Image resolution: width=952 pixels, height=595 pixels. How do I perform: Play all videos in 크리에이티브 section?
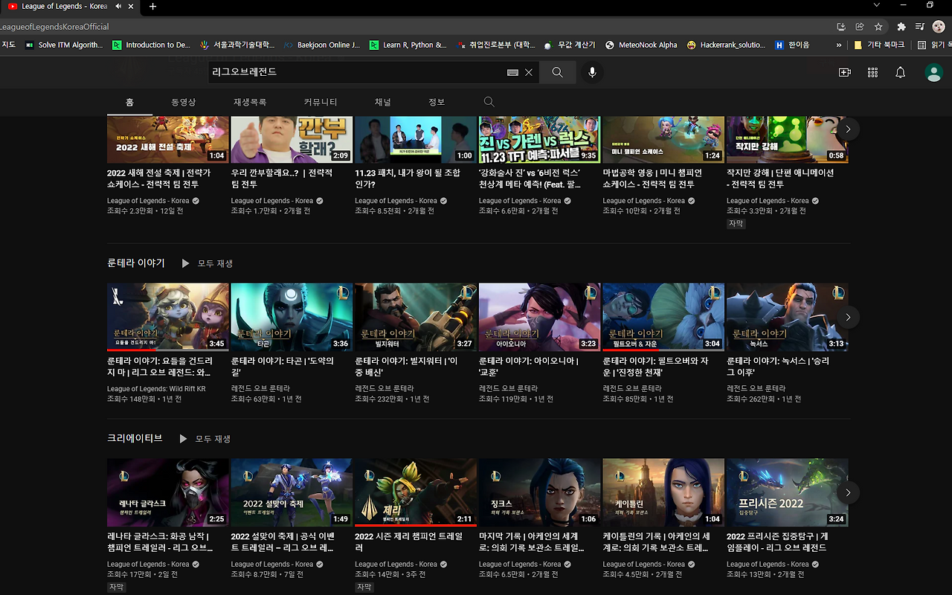[x=205, y=439]
